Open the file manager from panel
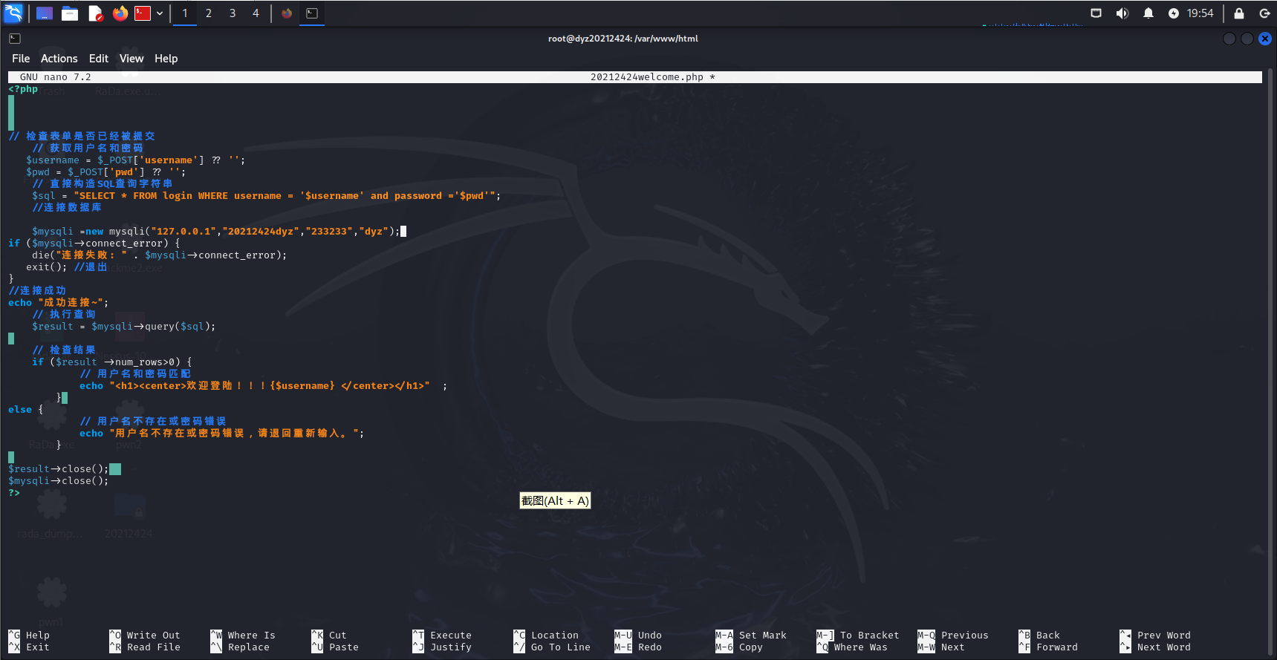This screenshot has width=1277, height=660. [70, 13]
